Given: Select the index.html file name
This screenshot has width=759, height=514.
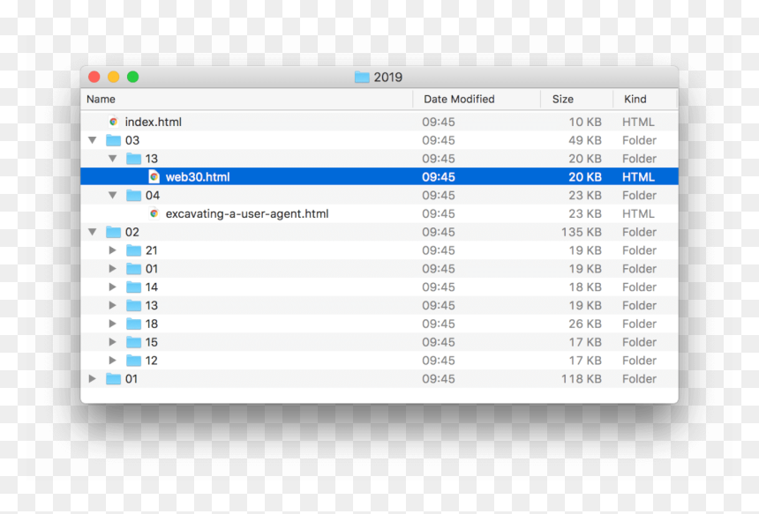Looking at the screenshot, I should point(154,122).
